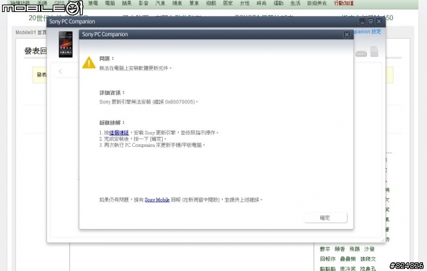
Task: Open the PC Companion 設定 link
Action: pos(368,31)
